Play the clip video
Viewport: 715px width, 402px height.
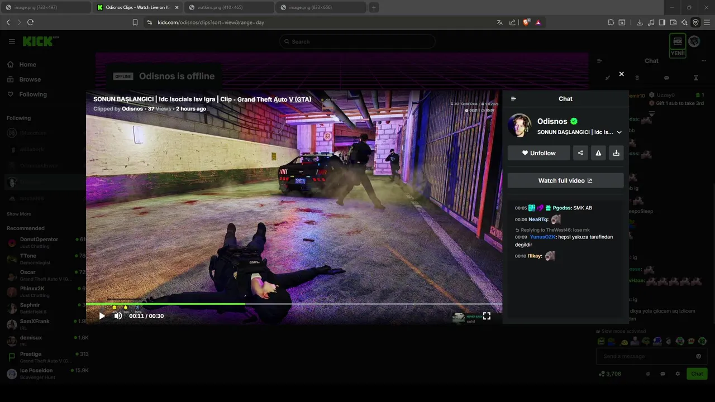(x=102, y=316)
